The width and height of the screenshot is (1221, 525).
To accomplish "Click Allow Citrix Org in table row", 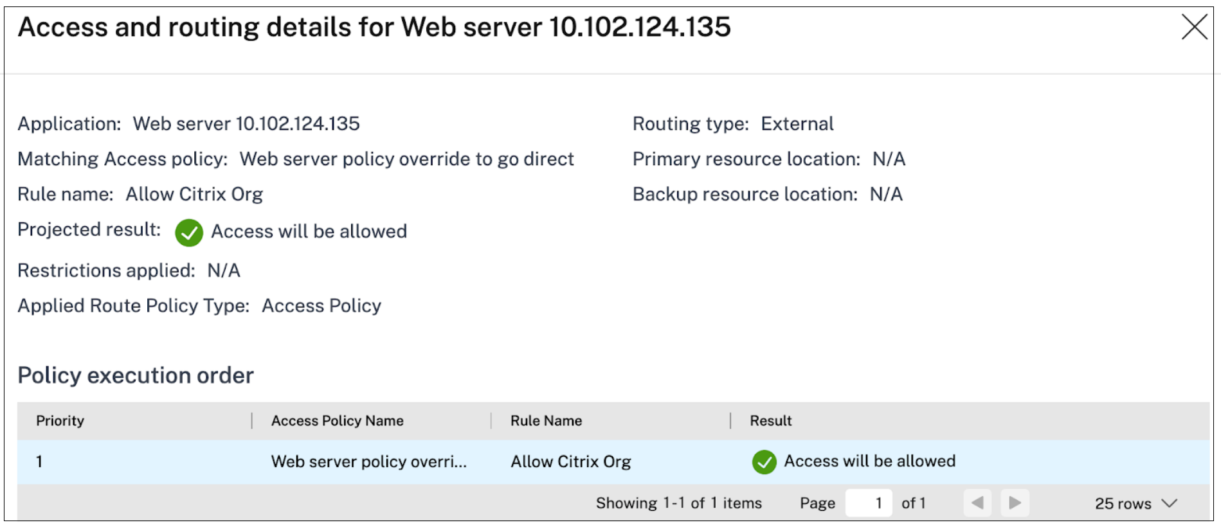I will (570, 461).
